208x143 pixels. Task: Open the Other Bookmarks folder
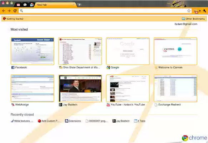tap(193, 19)
